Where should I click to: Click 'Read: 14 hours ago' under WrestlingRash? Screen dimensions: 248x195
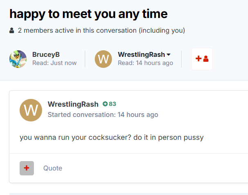click(x=145, y=63)
